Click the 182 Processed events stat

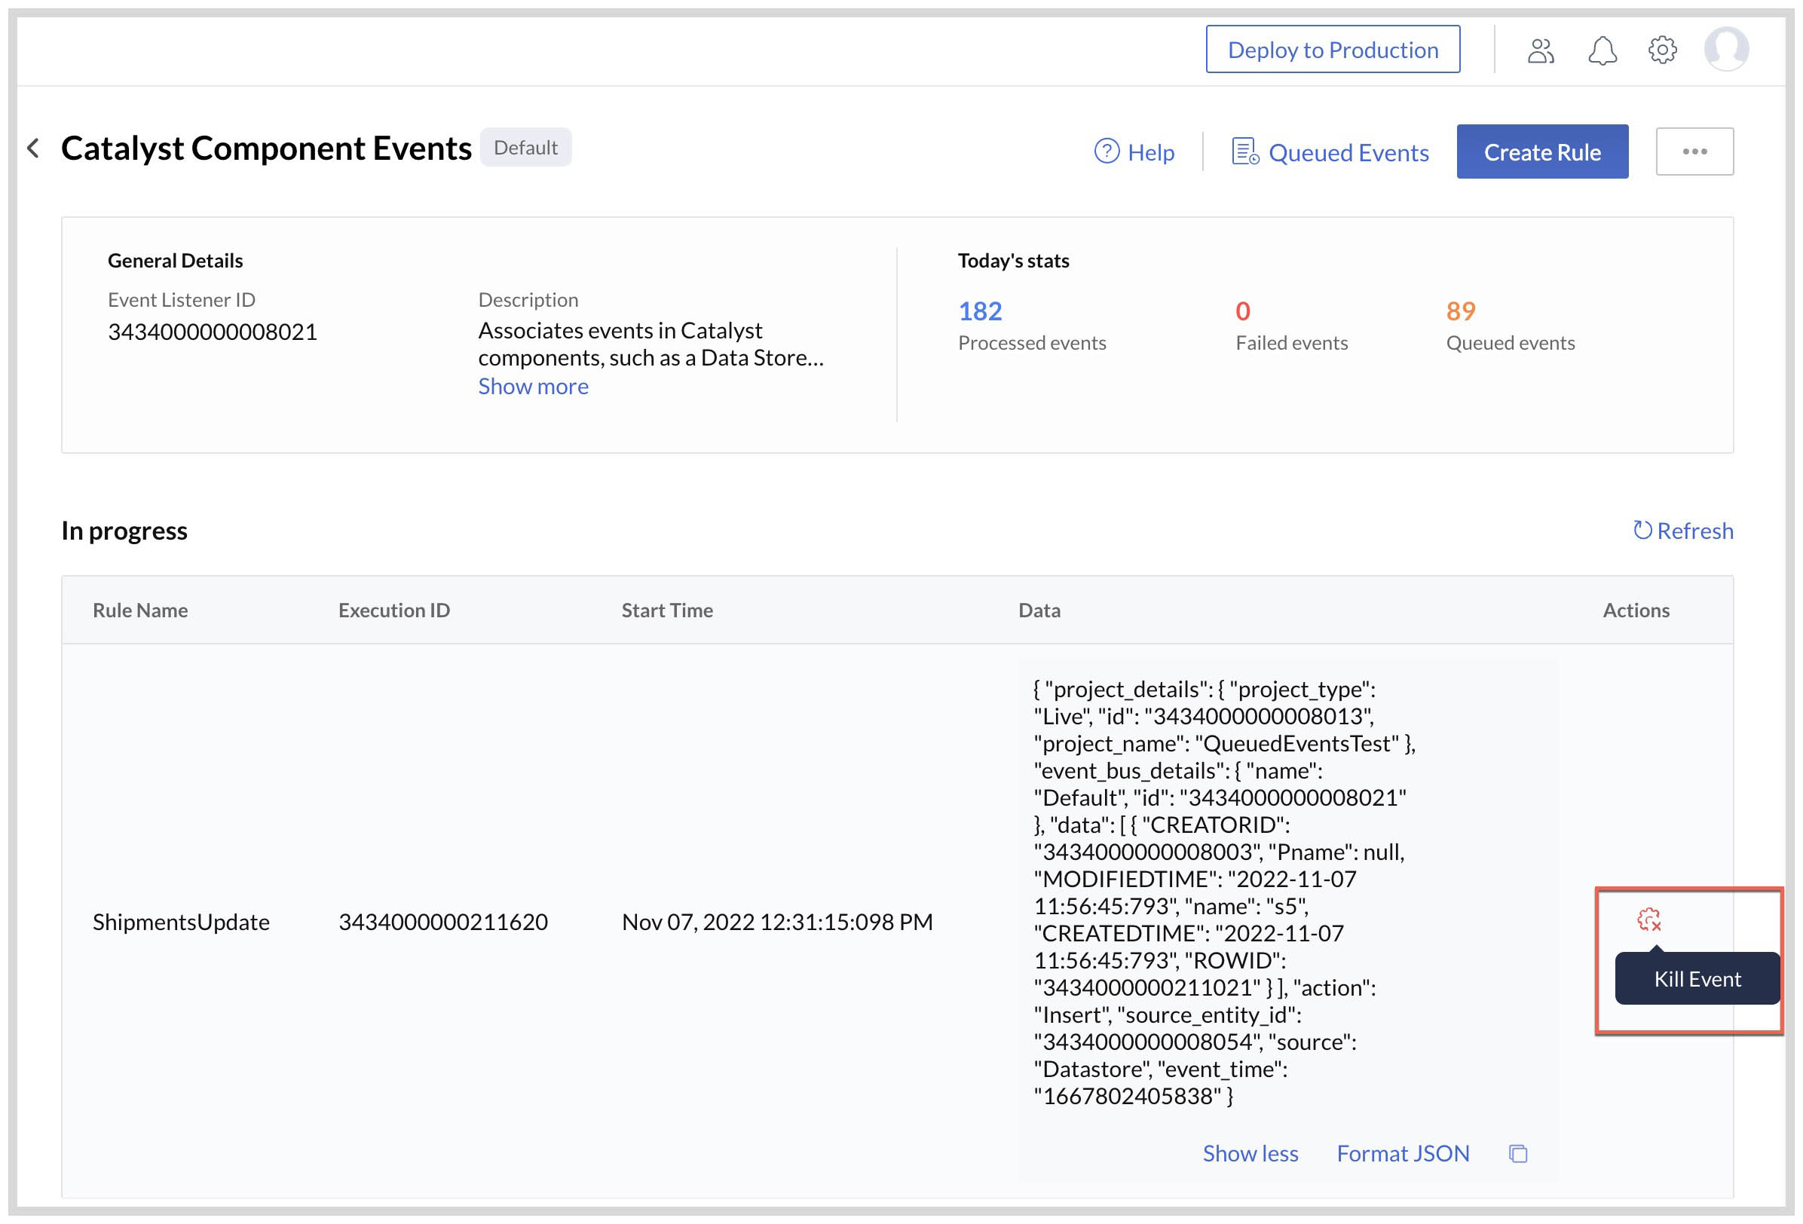pos(979,311)
